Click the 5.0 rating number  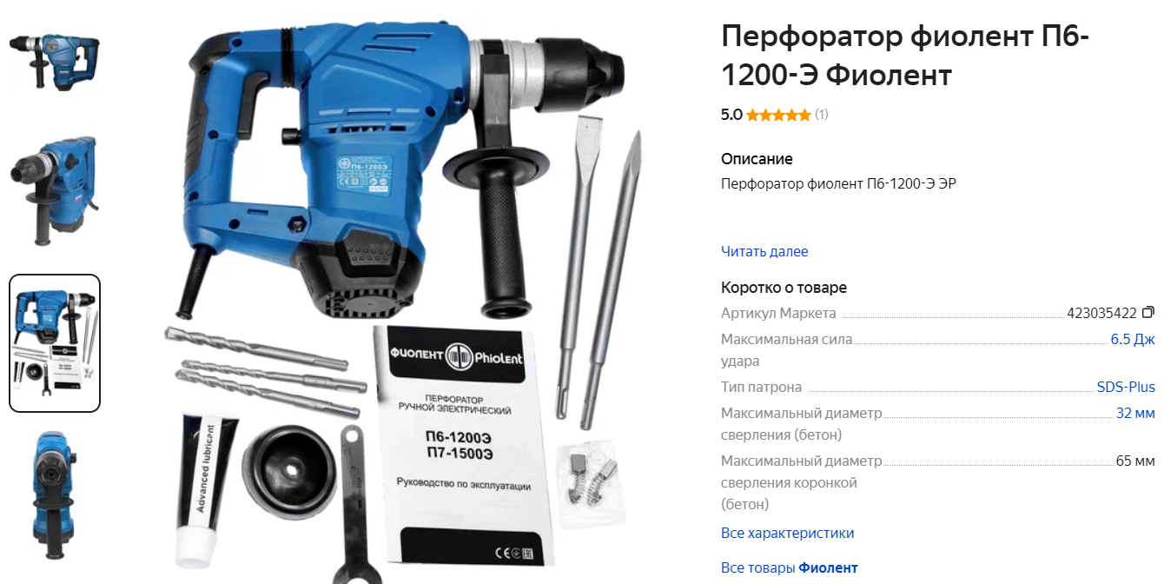click(x=731, y=115)
